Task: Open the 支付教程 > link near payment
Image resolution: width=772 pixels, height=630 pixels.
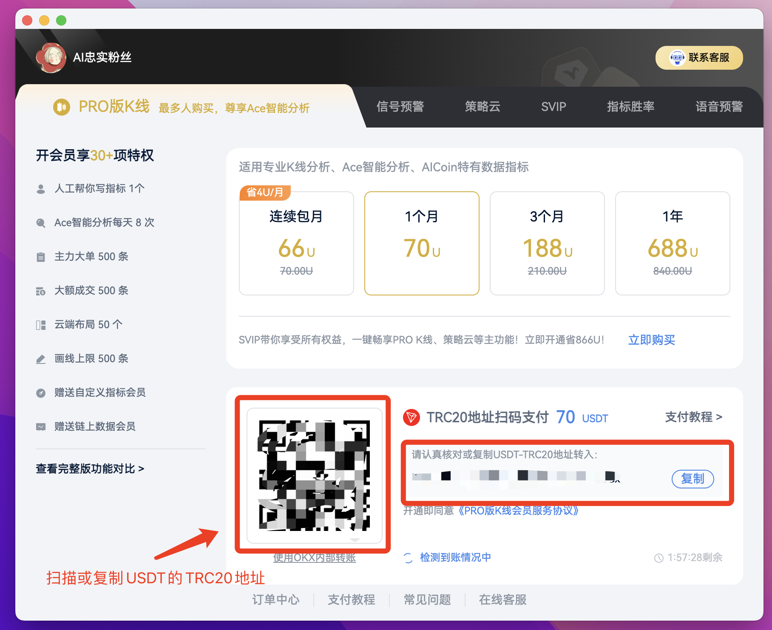Action: (693, 417)
